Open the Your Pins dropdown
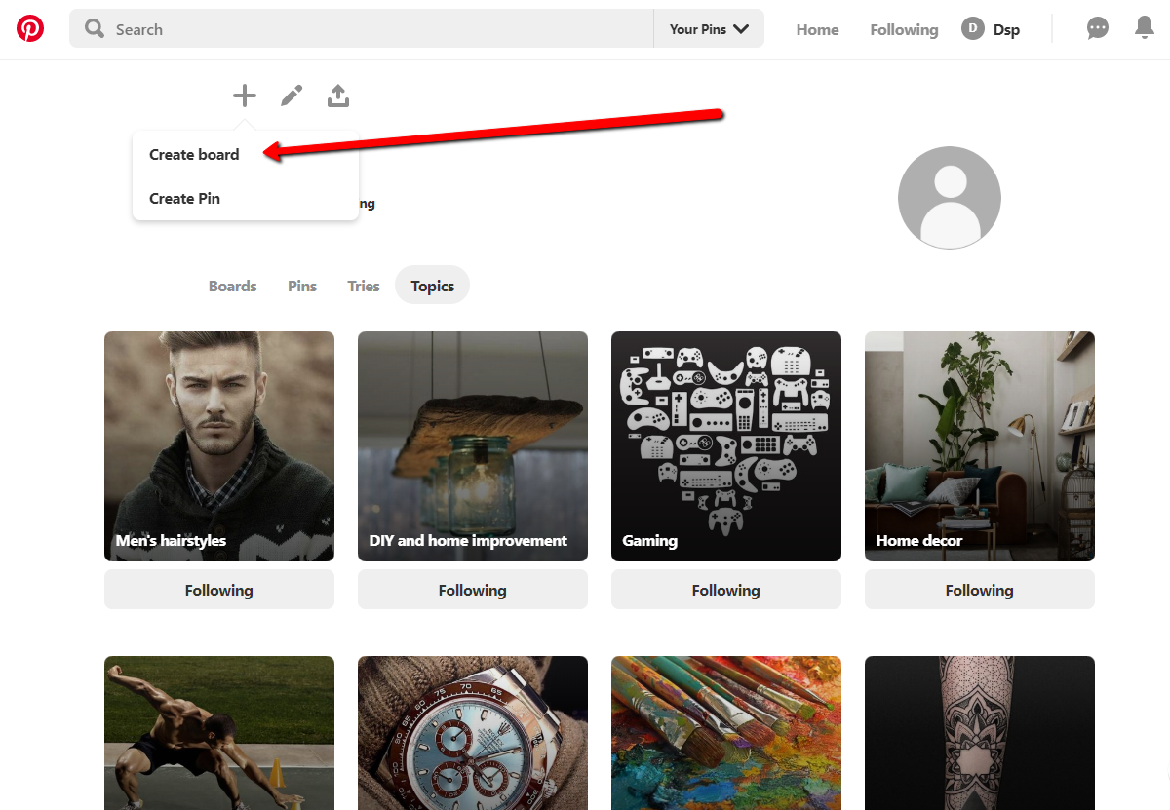The width and height of the screenshot is (1170, 810). pyautogui.click(x=709, y=29)
